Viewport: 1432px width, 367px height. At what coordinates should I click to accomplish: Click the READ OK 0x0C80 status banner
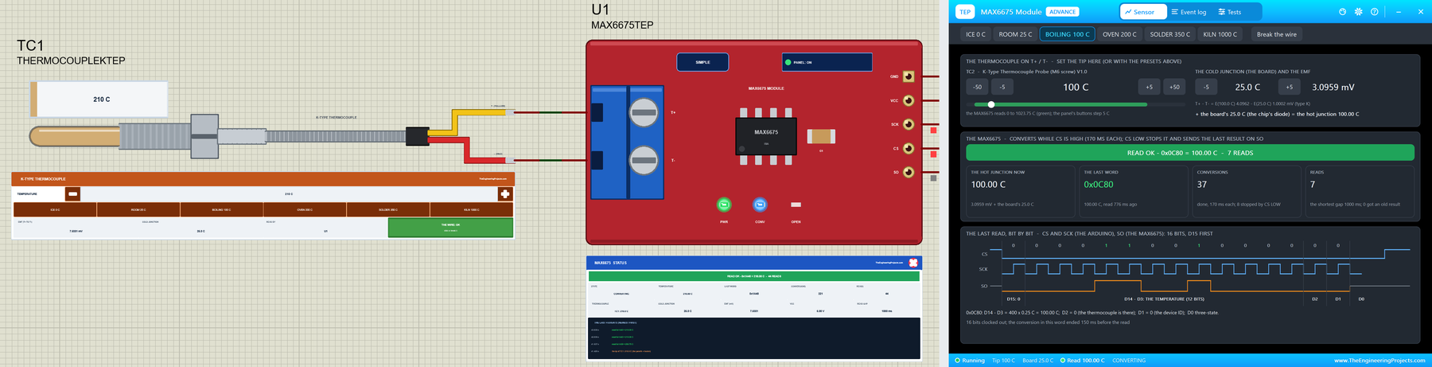(x=1190, y=153)
